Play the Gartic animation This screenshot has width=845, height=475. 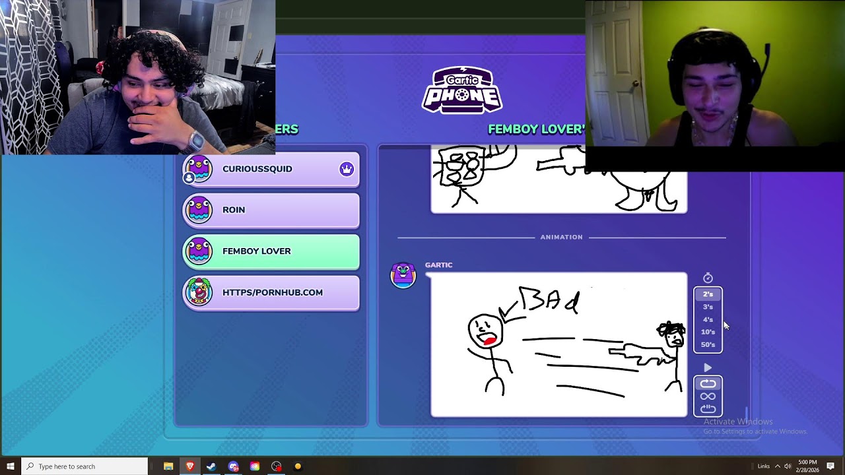(708, 368)
